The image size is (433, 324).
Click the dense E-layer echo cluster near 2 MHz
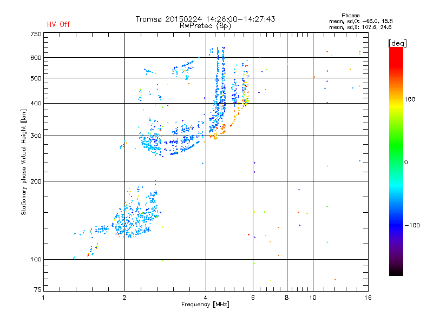tap(137, 215)
